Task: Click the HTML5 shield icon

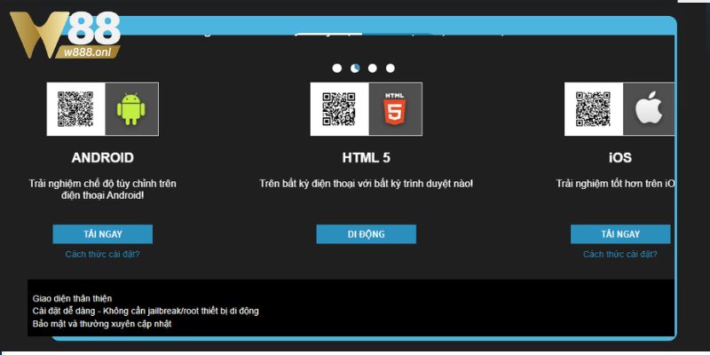Action: pyautogui.click(x=395, y=108)
